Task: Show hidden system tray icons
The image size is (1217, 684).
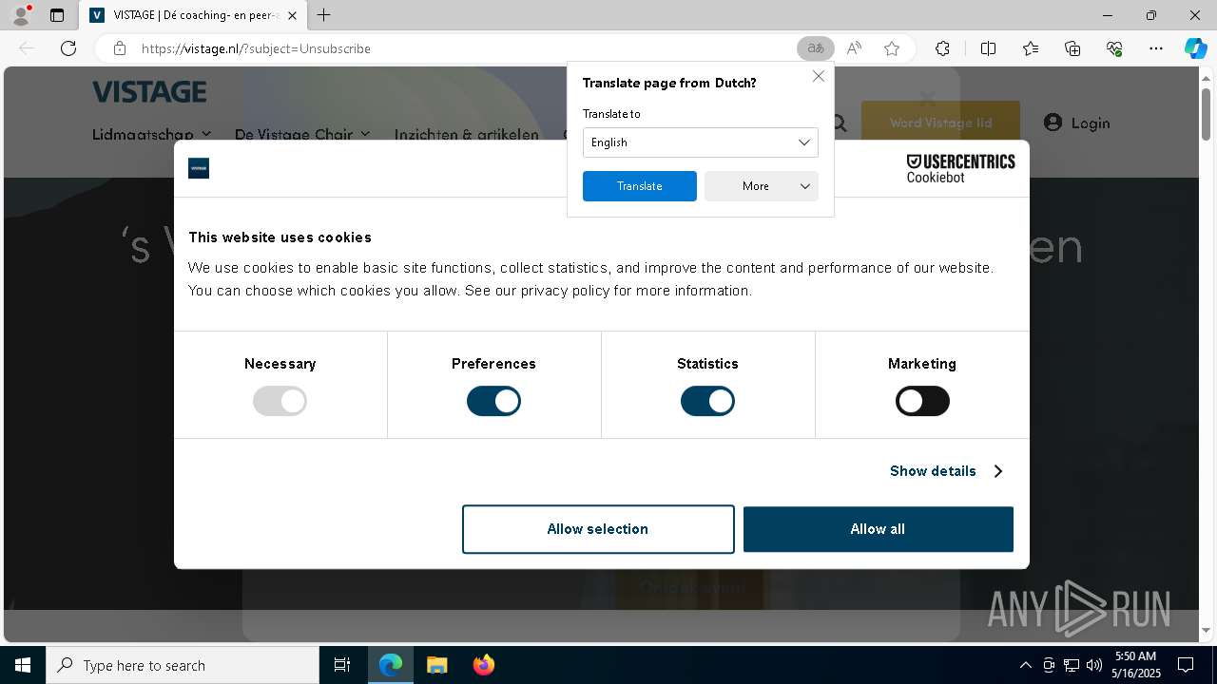Action: coord(1025,665)
